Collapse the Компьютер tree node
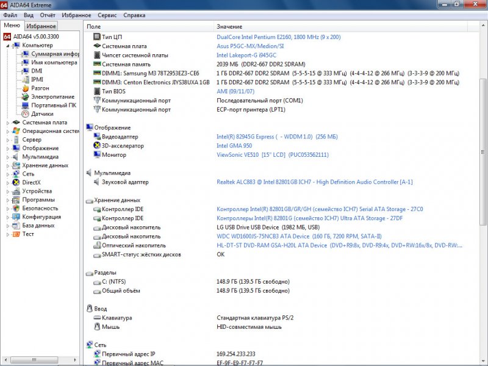 pos(8,45)
